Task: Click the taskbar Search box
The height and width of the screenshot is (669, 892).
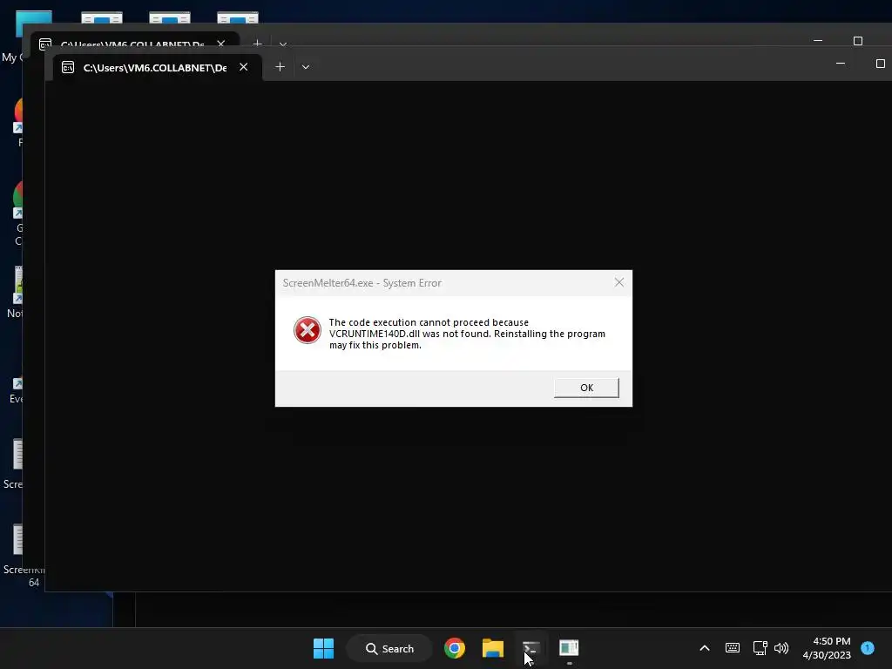Action: click(389, 648)
